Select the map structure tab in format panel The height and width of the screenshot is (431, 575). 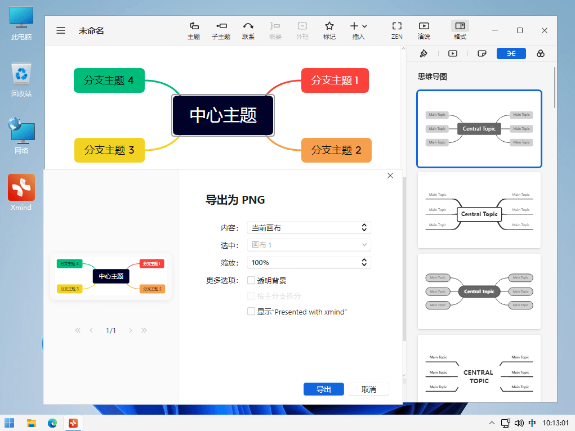point(511,53)
